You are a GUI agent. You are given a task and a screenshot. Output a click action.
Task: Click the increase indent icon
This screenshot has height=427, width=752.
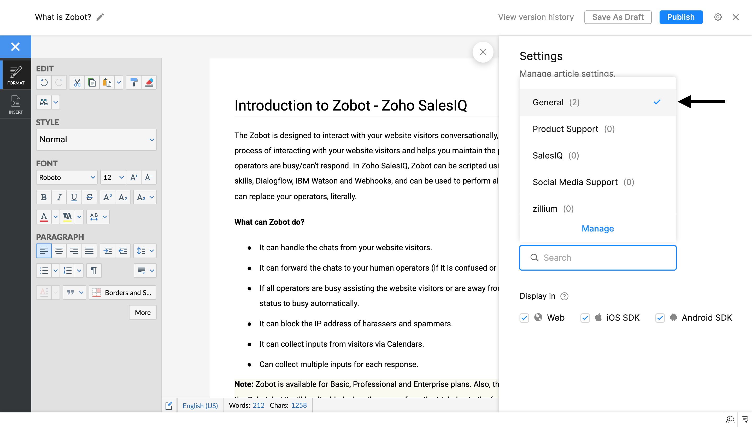[x=108, y=251]
